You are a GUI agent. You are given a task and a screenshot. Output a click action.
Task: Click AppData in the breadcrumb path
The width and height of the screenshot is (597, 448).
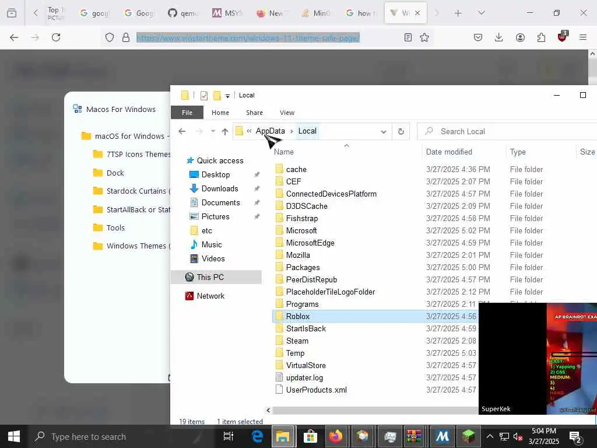point(271,131)
